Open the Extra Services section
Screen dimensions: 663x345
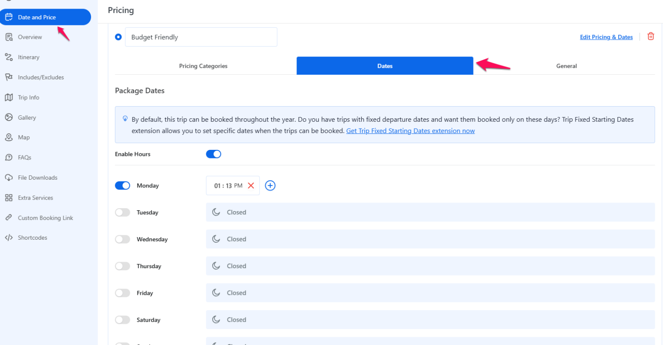point(35,197)
